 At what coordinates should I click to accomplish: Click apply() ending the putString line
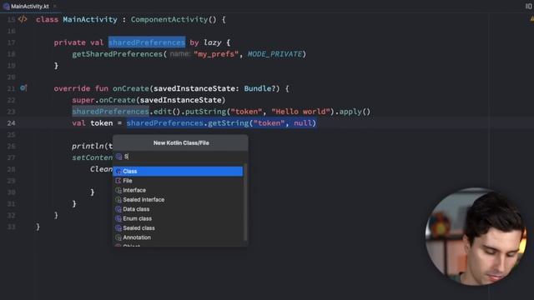[355, 112]
